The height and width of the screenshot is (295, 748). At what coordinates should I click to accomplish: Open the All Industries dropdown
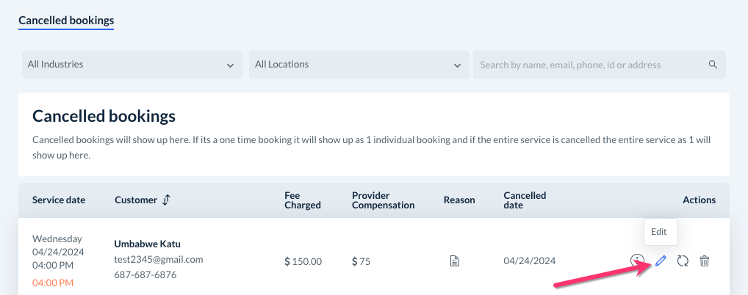click(132, 65)
